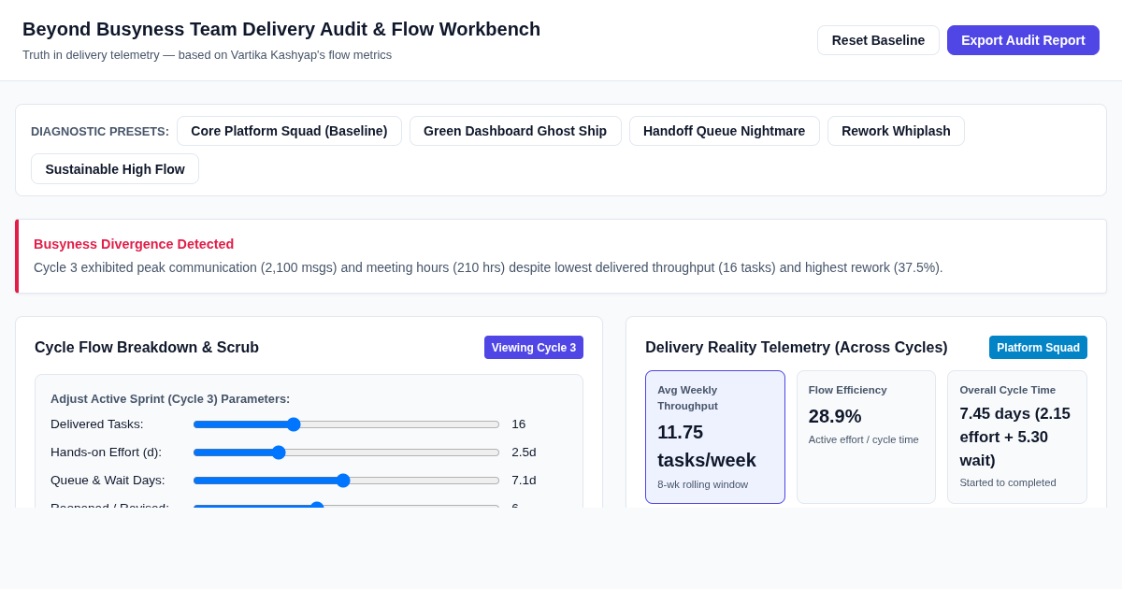Click the Cycle Flow Breakdown & Scrub heading
The image size is (1122, 589).
[147, 348]
